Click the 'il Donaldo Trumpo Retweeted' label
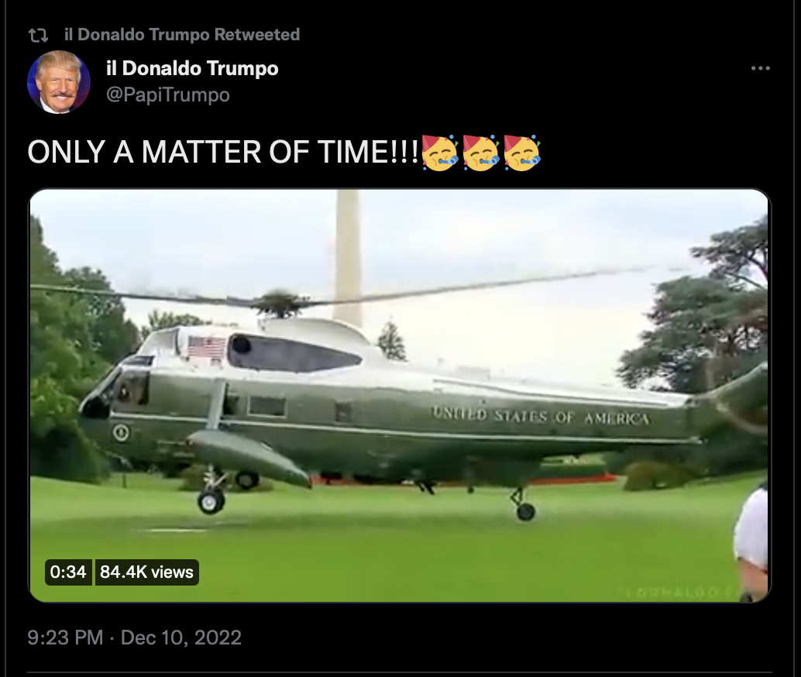 pyautogui.click(x=182, y=34)
